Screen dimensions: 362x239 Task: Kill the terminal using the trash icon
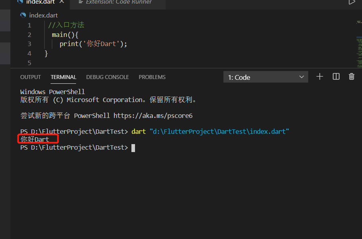pos(351,77)
